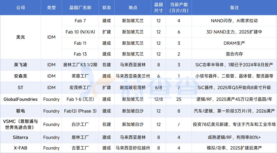Click the 在建 status in VSMC row
The width and height of the screenshot is (277, 153).
[106, 124]
